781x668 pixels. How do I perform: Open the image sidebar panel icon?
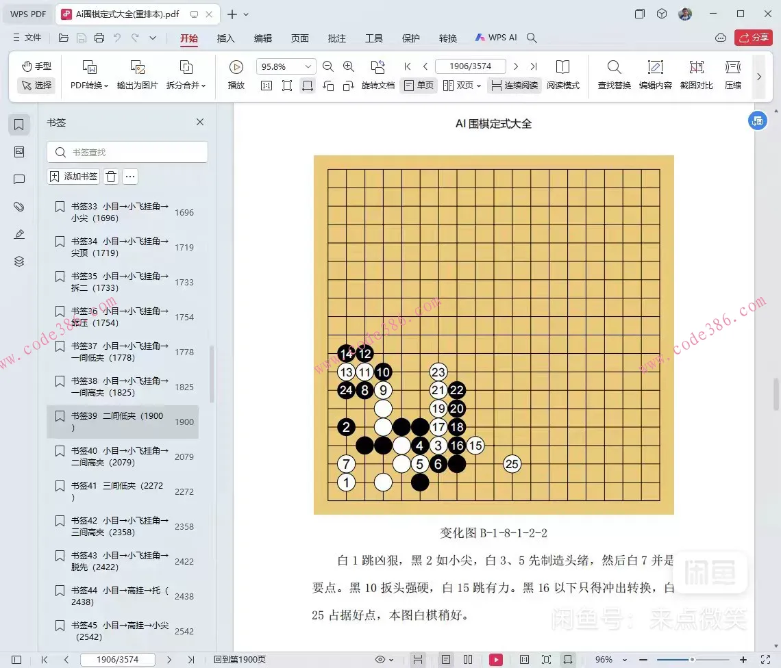click(x=18, y=151)
